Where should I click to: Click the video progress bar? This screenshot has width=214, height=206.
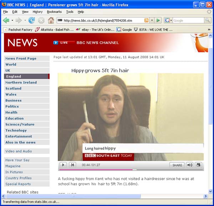(131, 170)
